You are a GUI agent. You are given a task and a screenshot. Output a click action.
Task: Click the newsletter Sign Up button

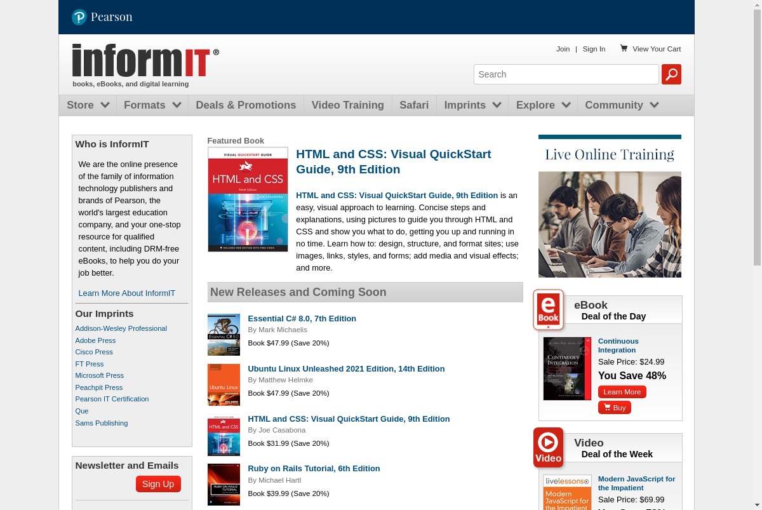coord(158,484)
